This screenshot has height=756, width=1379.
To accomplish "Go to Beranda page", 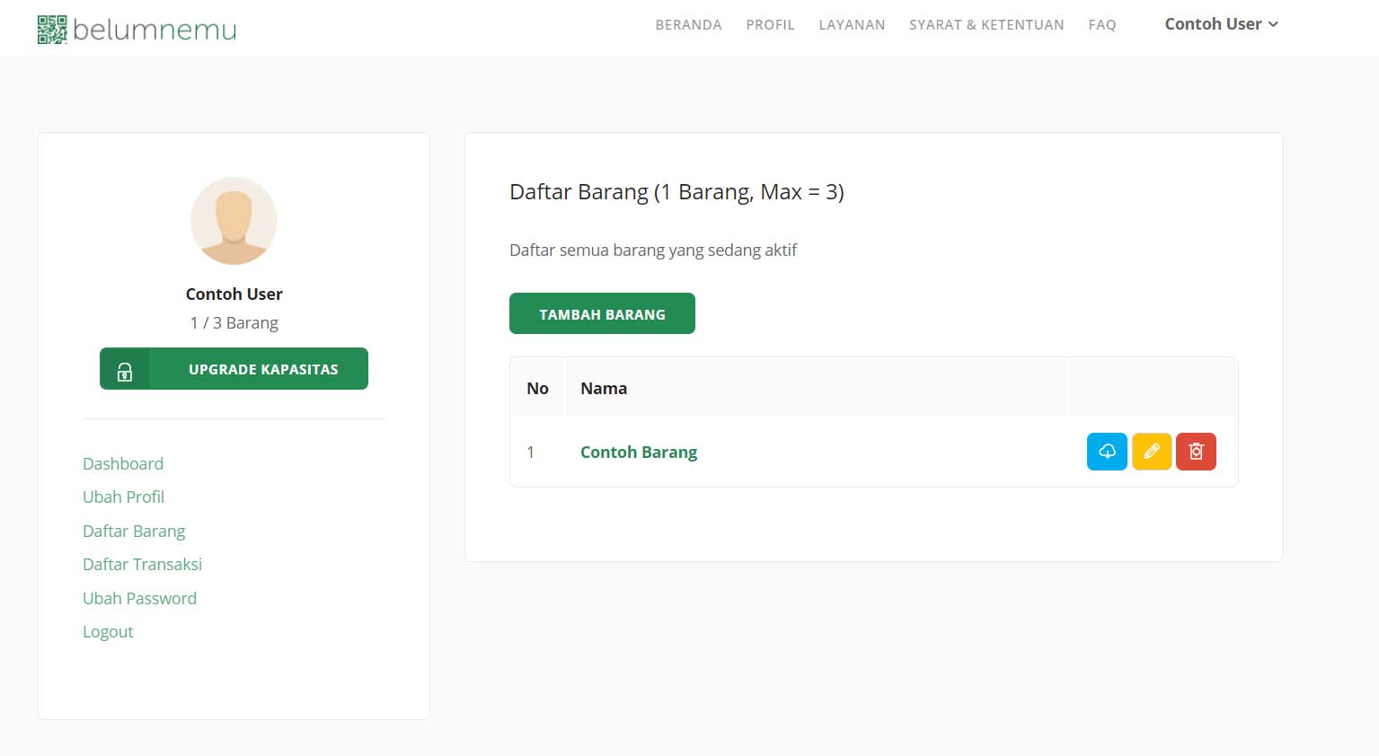I will coord(688,25).
